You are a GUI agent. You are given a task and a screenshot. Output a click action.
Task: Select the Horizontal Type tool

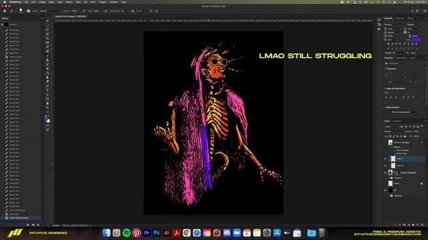click(47, 91)
